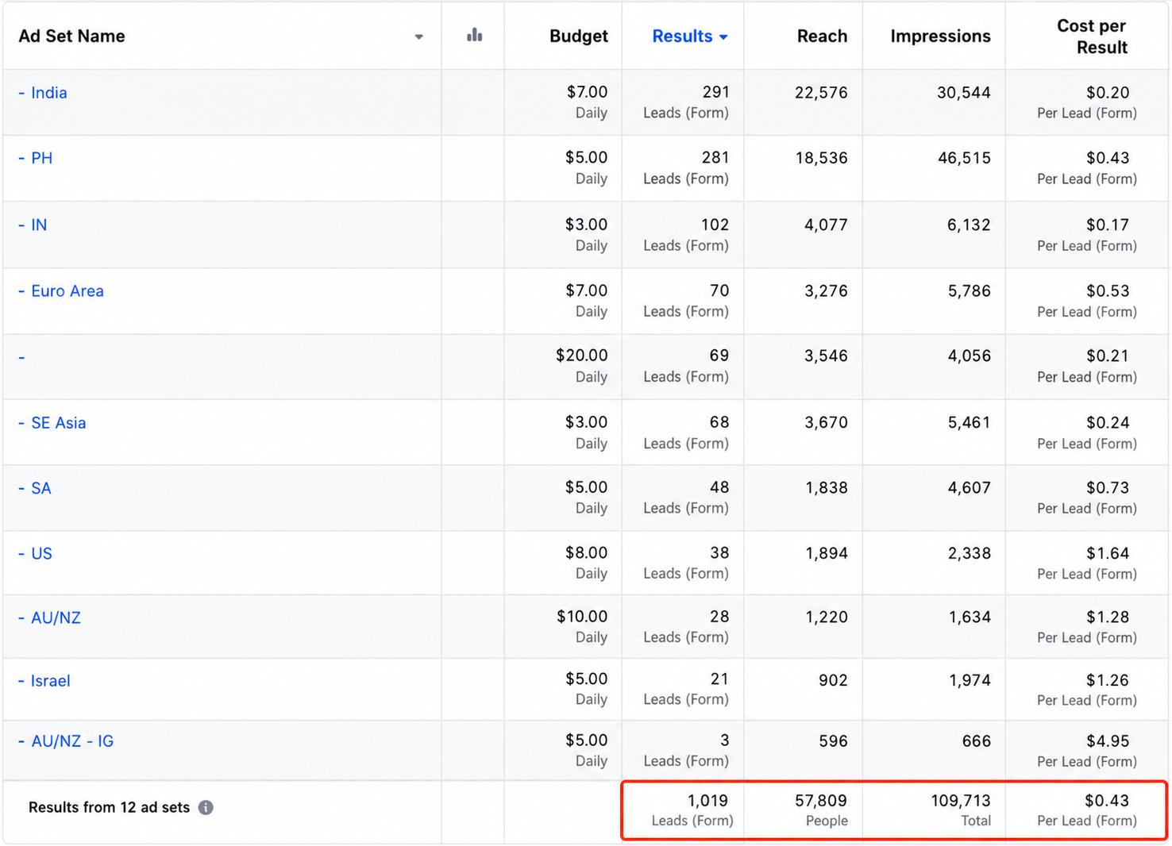1172x846 pixels.
Task: Click the $1.64 cost for US
Action: coord(1108,552)
